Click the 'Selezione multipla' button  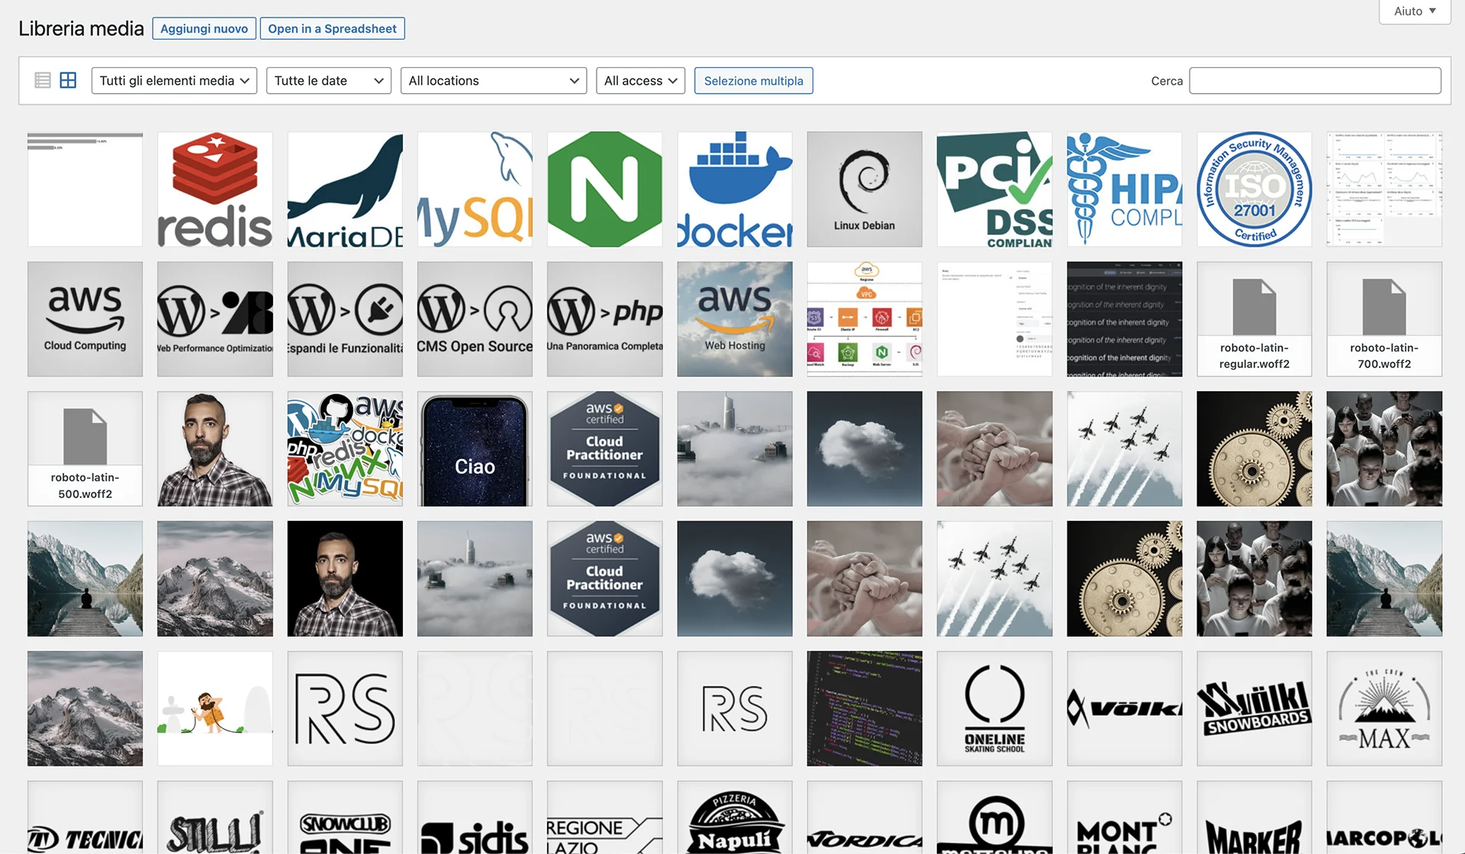753,81
